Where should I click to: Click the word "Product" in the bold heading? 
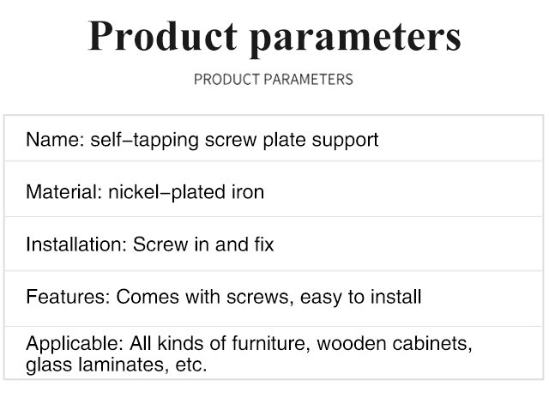coord(162,37)
